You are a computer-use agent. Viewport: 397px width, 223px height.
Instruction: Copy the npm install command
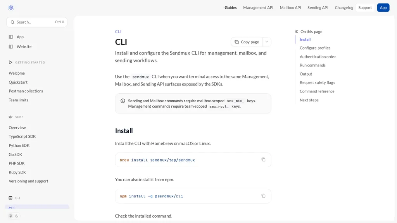[x=263, y=196]
